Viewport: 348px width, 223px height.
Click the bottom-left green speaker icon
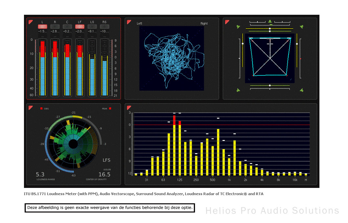coord(238,91)
